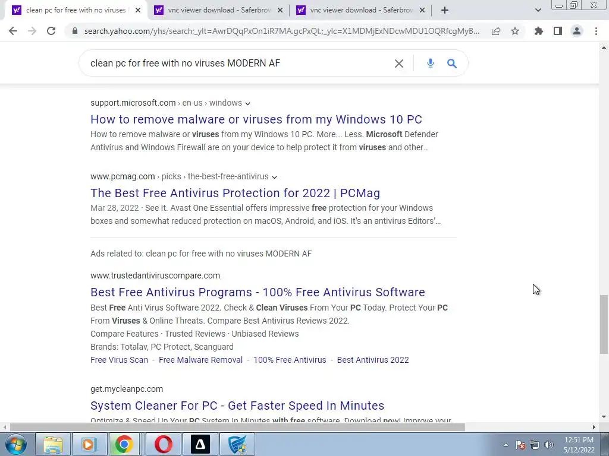609x456 pixels.
Task: Open 'Best Free Antivirus Programs' ad link
Action: pos(258,292)
